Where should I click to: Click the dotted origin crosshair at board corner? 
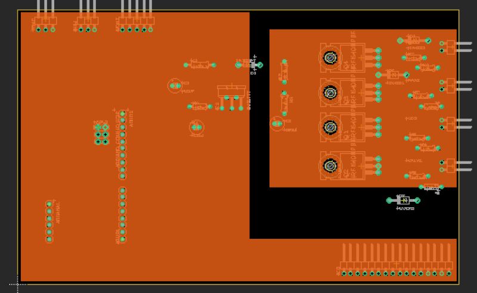pos(18,285)
